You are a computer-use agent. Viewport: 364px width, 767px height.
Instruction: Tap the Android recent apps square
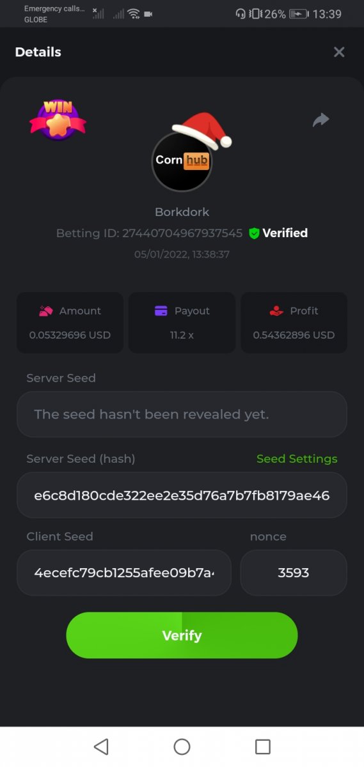pyautogui.click(x=262, y=747)
